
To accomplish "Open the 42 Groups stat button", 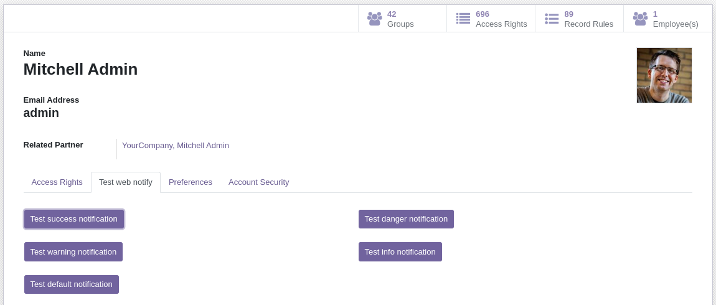I will coord(402,19).
